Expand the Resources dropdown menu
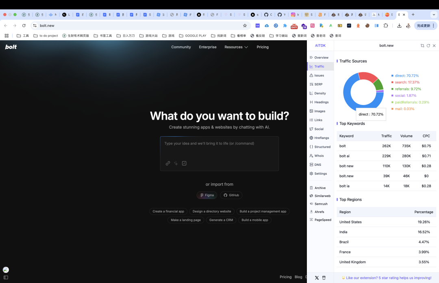The image size is (439, 283). [236, 47]
